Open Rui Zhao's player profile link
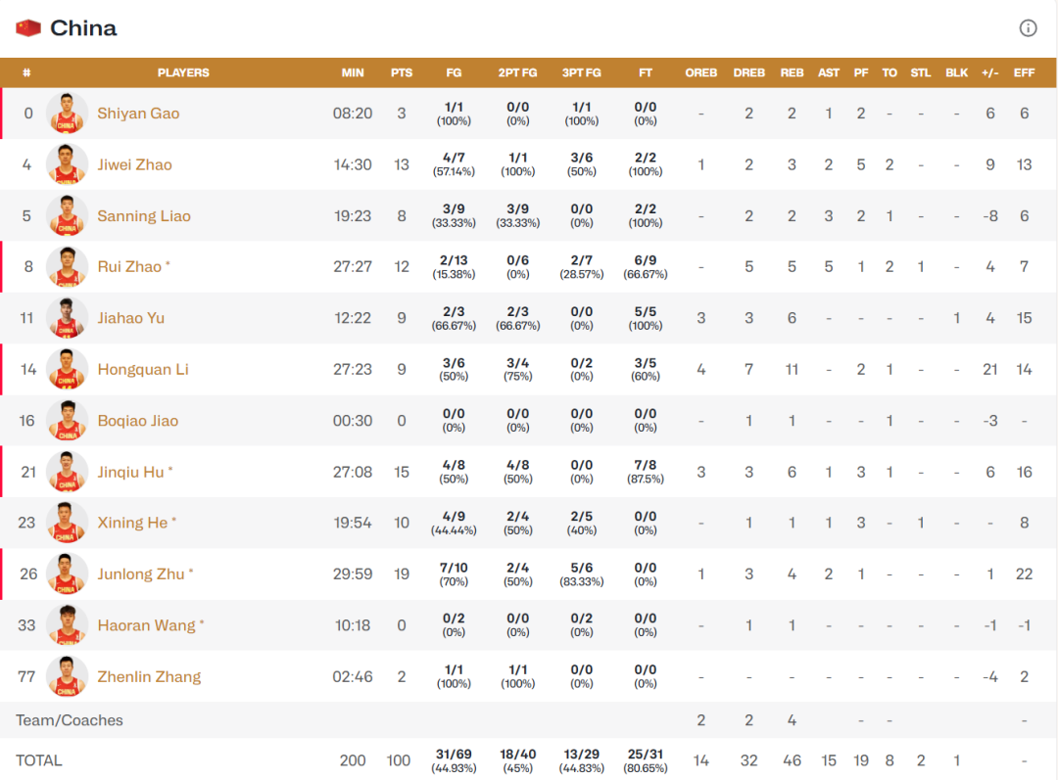Viewport: 1058px width, 780px height. (x=129, y=267)
